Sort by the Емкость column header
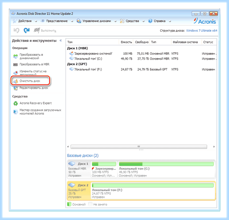229x220 pixels. tap(126, 42)
